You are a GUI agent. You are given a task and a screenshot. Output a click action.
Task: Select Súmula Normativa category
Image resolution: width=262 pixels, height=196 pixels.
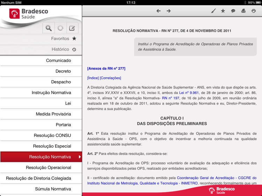tap(41, 189)
